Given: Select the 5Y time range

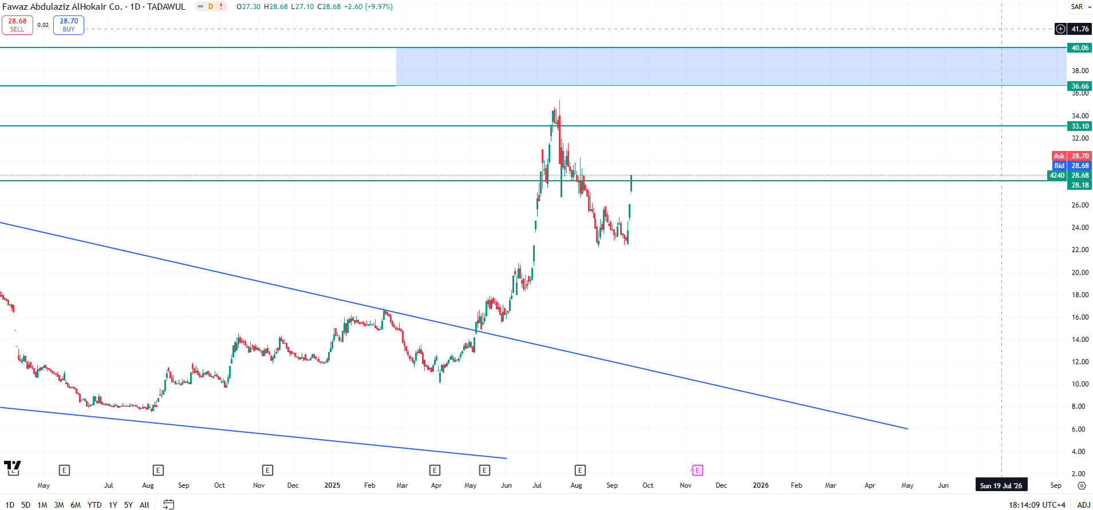Looking at the screenshot, I should pos(128,505).
